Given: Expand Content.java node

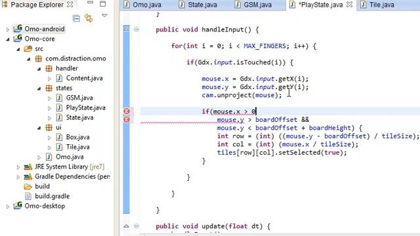Looking at the screenshot, I should pos(50,79).
